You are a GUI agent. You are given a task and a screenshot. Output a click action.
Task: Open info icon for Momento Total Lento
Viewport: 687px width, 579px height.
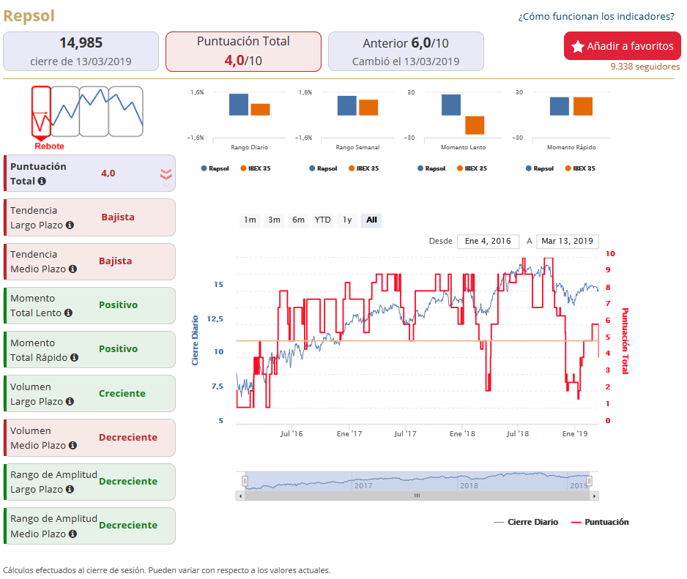point(68,313)
